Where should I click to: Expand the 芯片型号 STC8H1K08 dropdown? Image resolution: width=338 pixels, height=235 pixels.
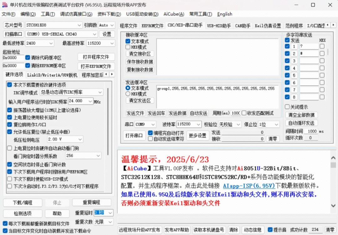(x=79, y=25)
